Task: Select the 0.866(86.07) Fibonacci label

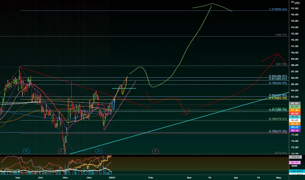Action: point(278,76)
